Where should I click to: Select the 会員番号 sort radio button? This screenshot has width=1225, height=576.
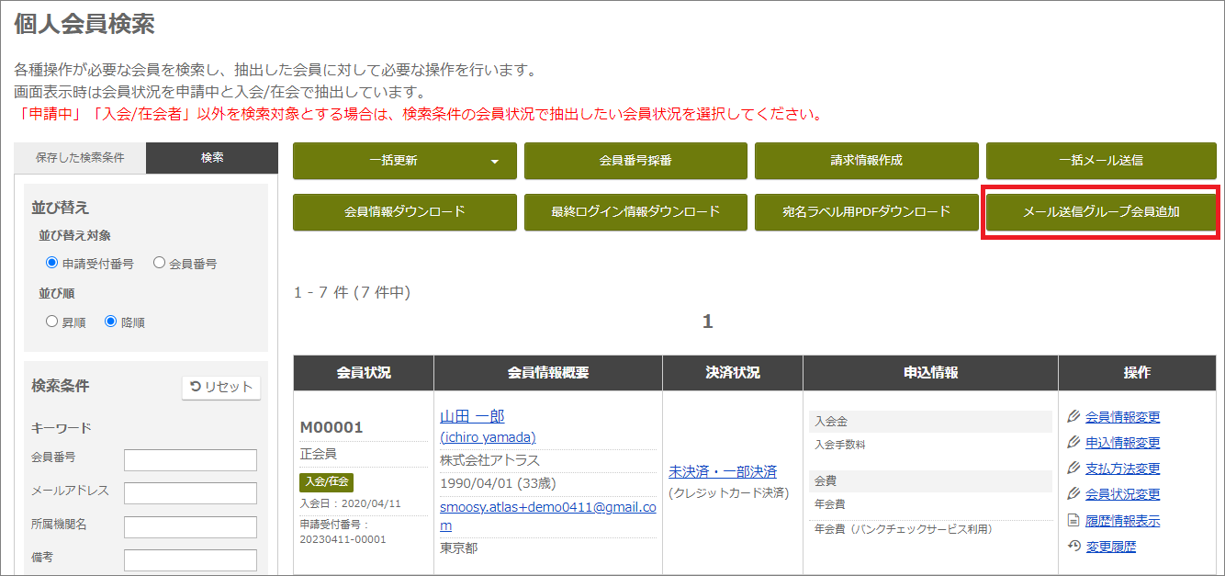[160, 263]
